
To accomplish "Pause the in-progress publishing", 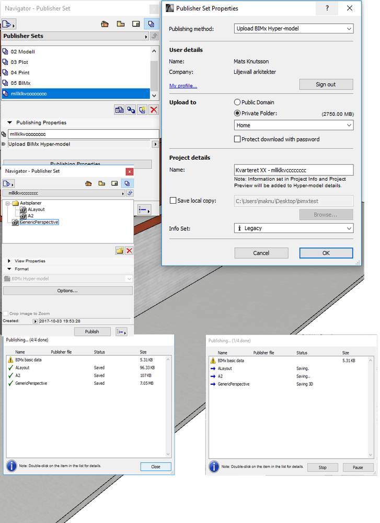I will (x=358, y=468).
